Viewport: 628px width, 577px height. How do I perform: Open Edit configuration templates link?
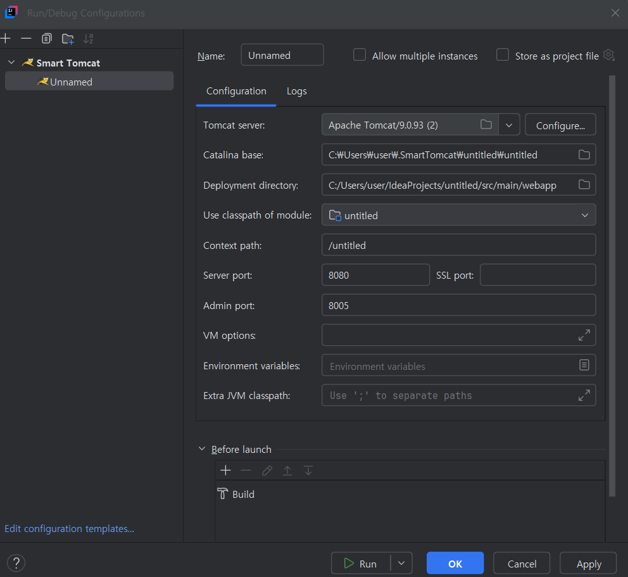point(69,528)
